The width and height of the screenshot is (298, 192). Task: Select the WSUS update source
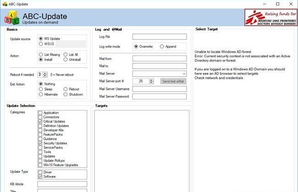[41, 44]
